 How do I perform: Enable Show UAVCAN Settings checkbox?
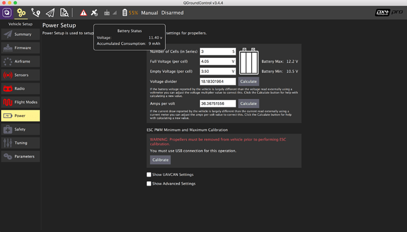[x=149, y=175]
